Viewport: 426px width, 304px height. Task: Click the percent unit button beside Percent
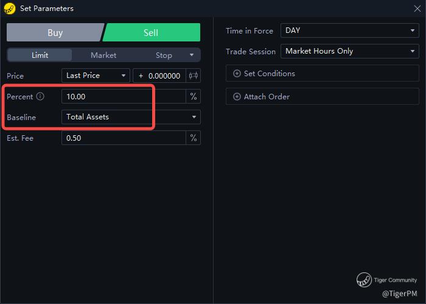194,96
